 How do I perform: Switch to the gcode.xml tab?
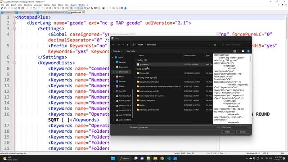[76, 12]
